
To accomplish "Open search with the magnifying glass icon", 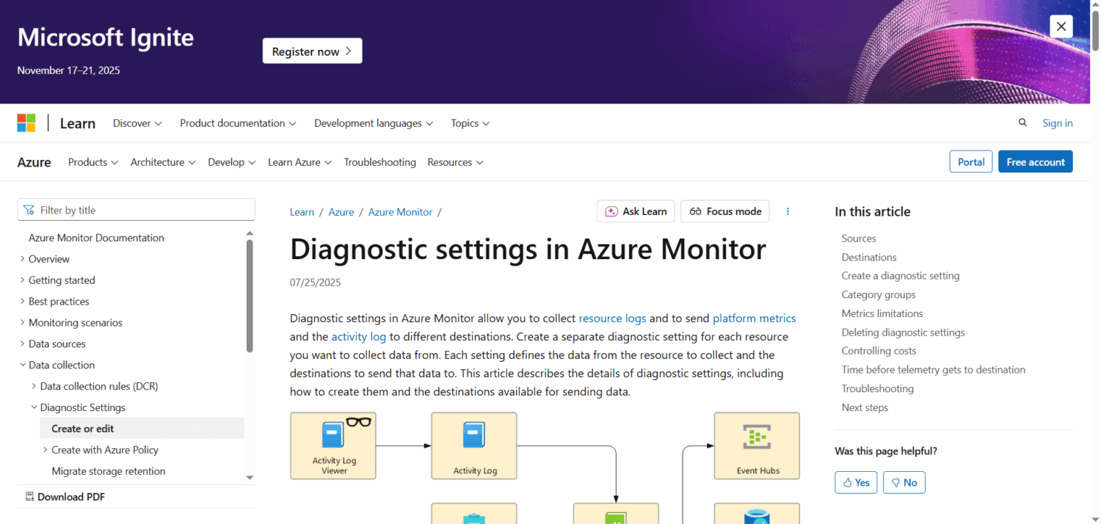I will [x=1022, y=123].
